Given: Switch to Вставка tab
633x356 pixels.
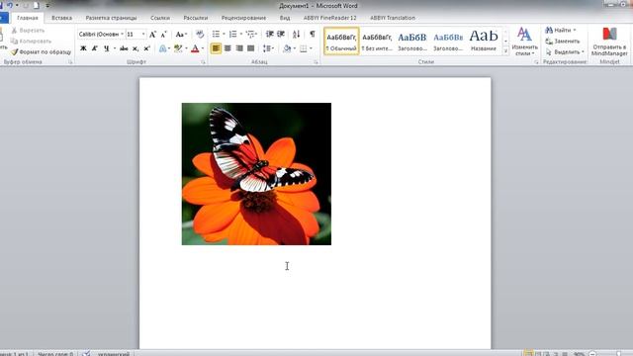Looking at the screenshot, I should pos(61,18).
